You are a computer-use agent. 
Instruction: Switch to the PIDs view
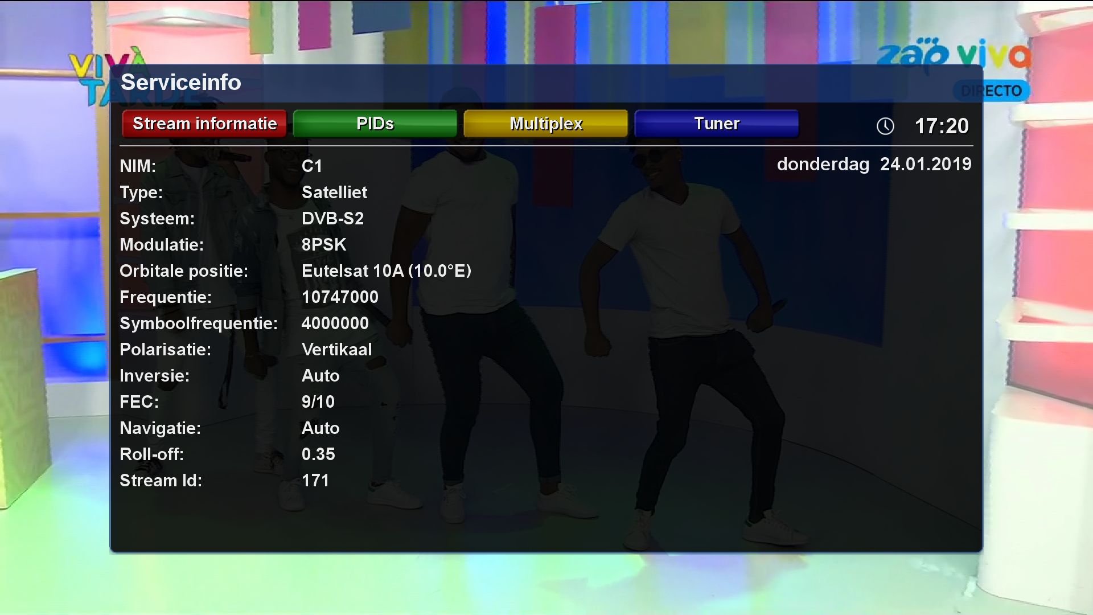(375, 123)
